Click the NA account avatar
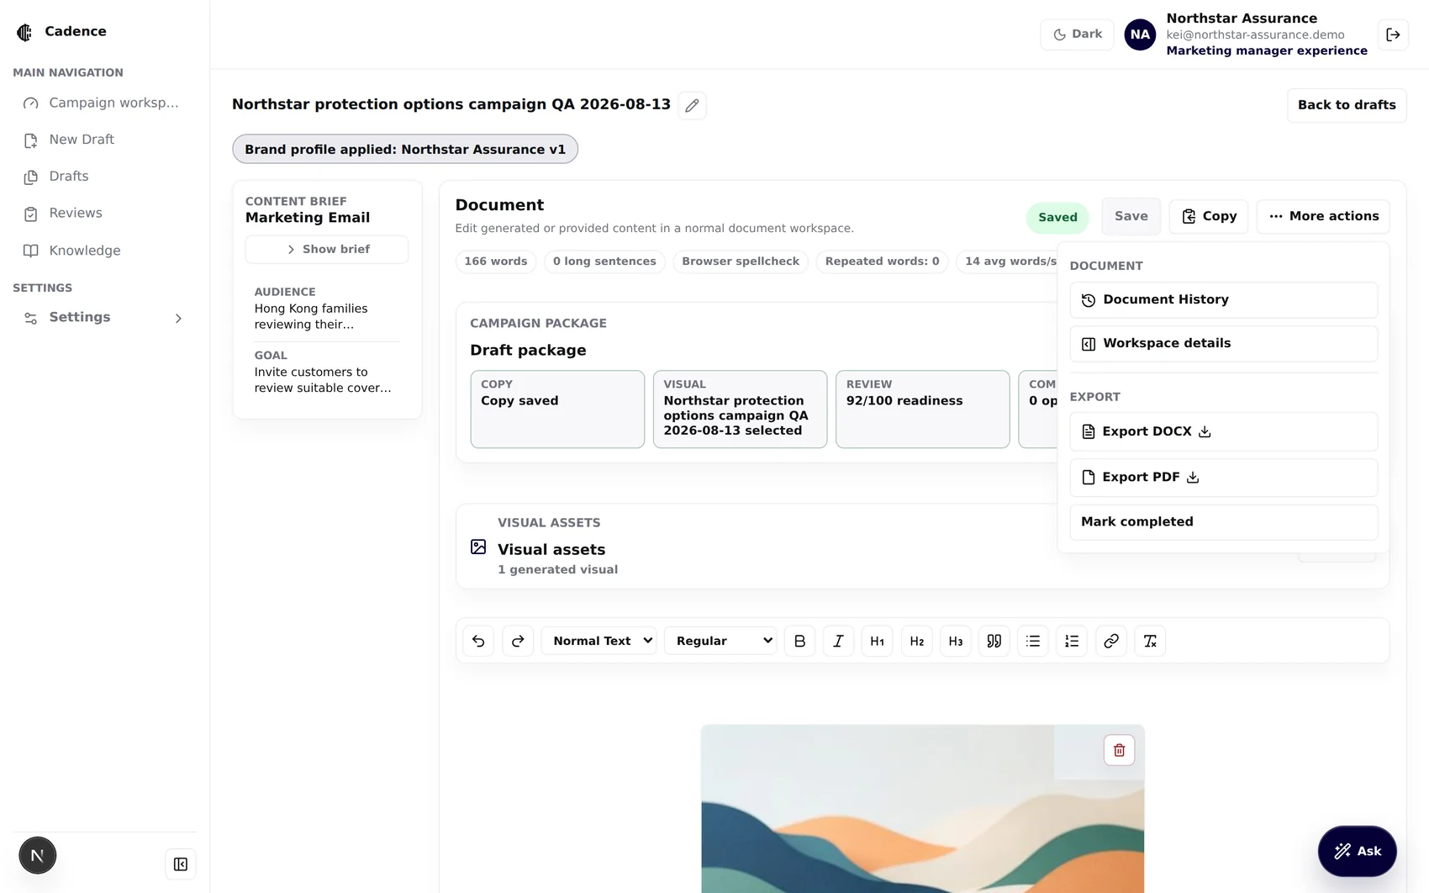The height and width of the screenshot is (893, 1429). click(x=1140, y=34)
